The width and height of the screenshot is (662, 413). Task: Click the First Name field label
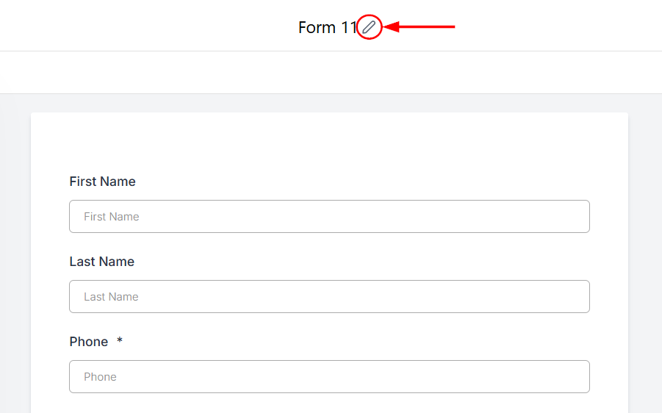tap(102, 182)
